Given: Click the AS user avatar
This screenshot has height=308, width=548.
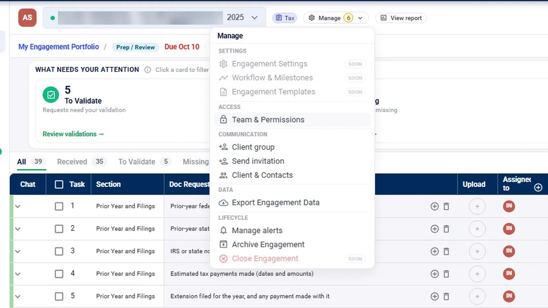Looking at the screenshot, I should [x=27, y=17].
